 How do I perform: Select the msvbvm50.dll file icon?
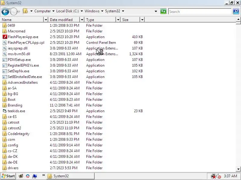pos(5,54)
